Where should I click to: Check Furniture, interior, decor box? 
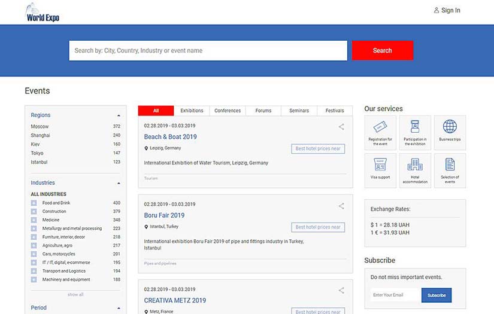34,237
